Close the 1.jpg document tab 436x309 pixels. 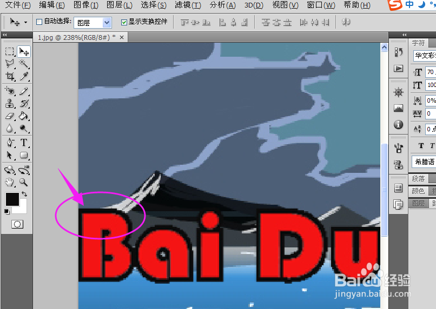[122, 37]
